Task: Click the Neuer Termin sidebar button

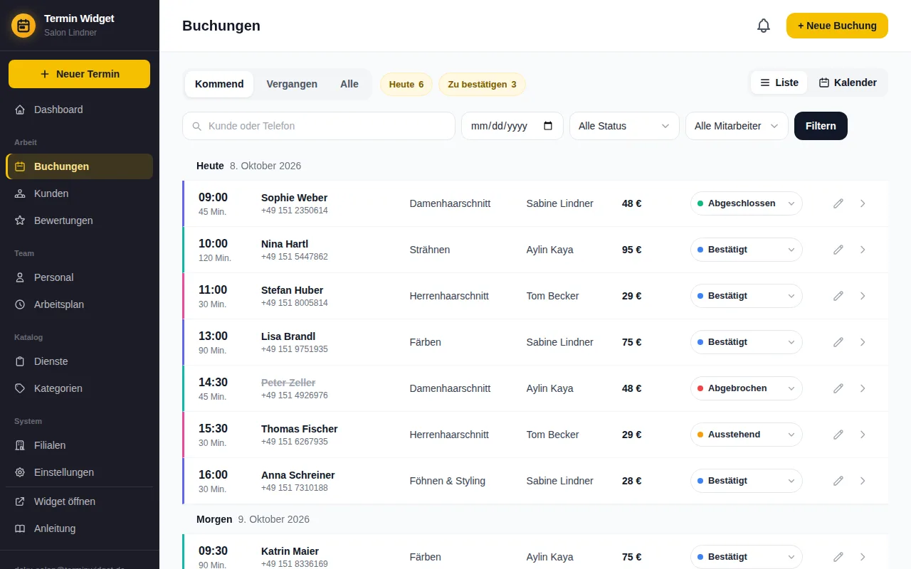Action: click(80, 74)
